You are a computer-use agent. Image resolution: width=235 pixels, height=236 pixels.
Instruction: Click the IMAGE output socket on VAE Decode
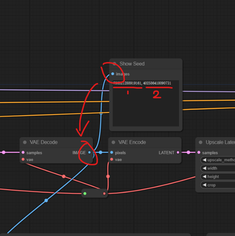click(89, 153)
